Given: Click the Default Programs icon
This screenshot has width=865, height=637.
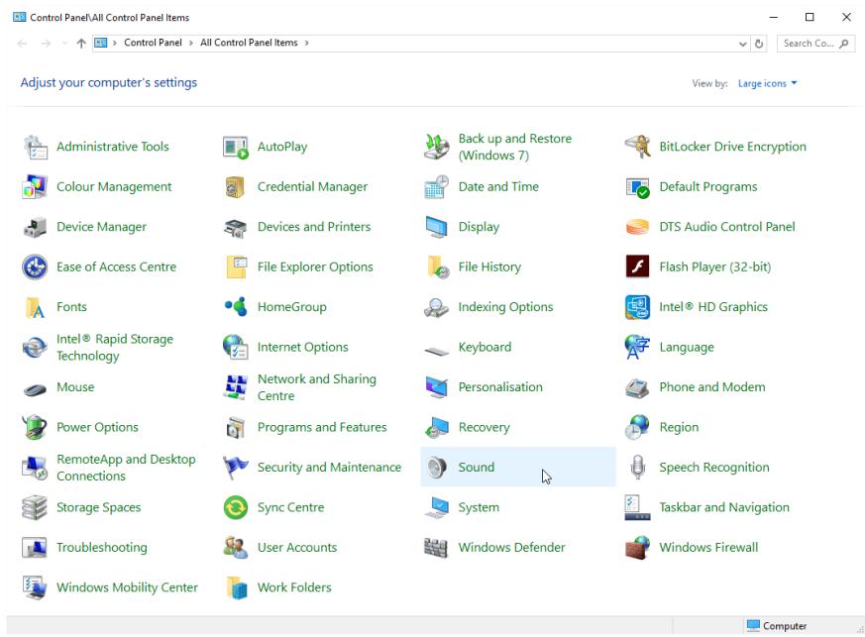Looking at the screenshot, I should click(638, 187).
